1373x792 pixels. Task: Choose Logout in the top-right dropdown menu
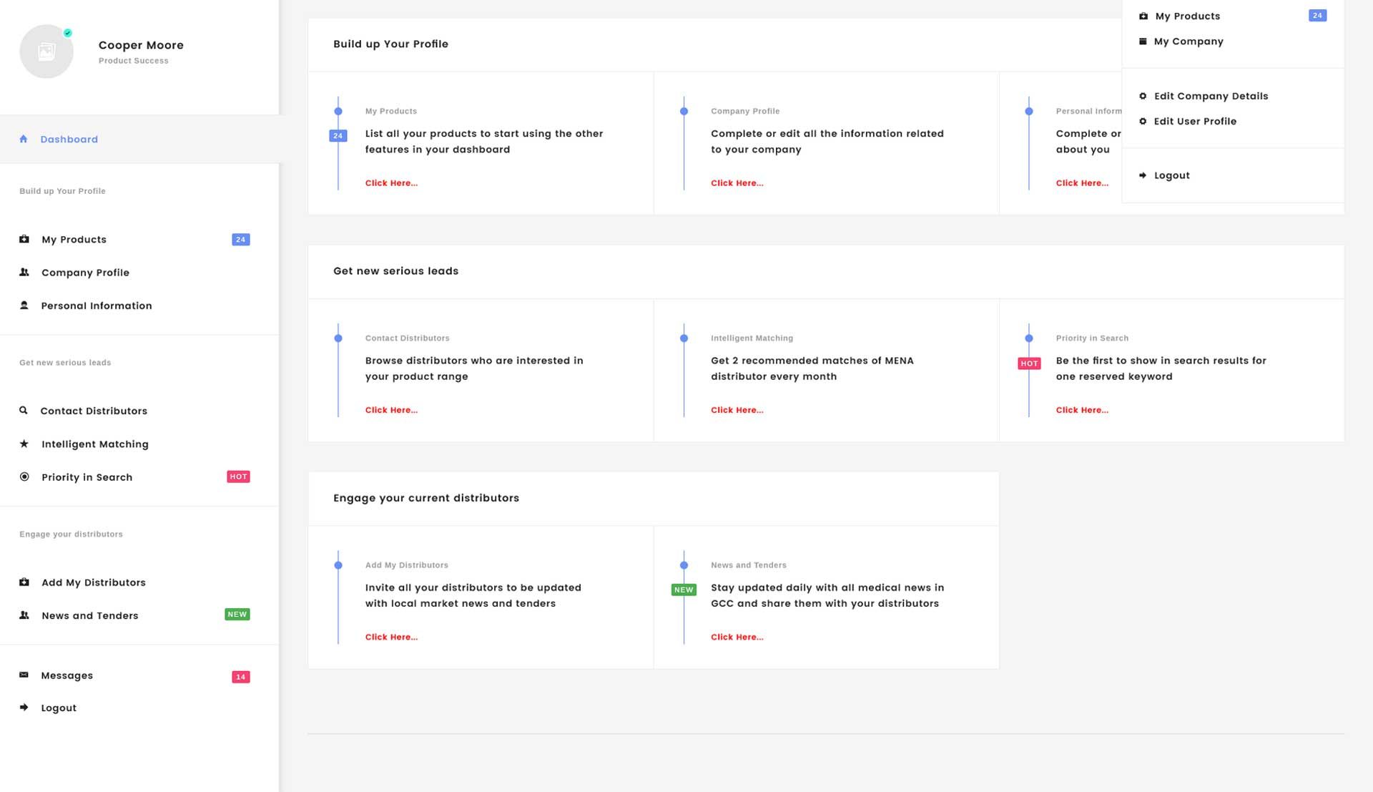coord(1171,175)
